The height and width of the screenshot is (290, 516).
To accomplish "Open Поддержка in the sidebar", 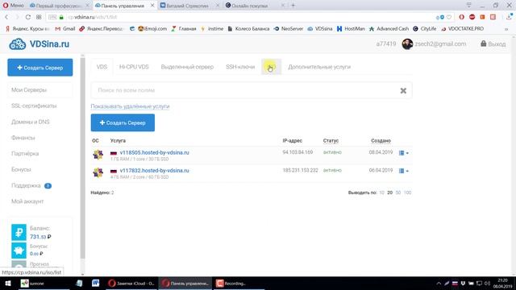I will [x=26, y=185].
